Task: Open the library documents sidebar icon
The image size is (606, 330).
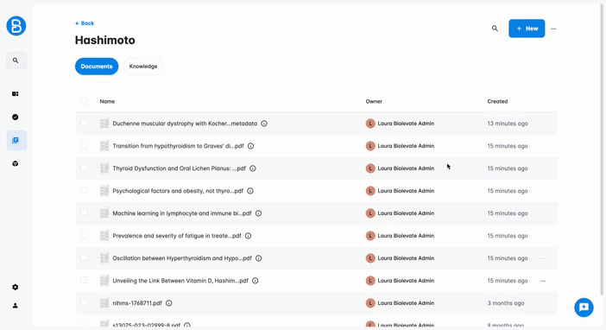Action: pyautogui.click(x=16, y=141)
